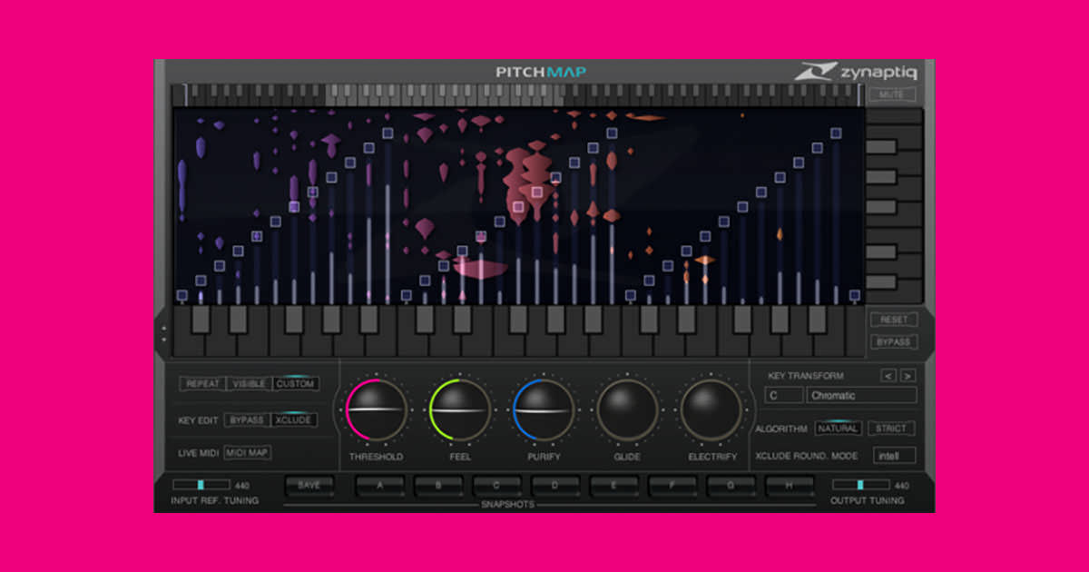Recall snapshot A

coord(380,486)
